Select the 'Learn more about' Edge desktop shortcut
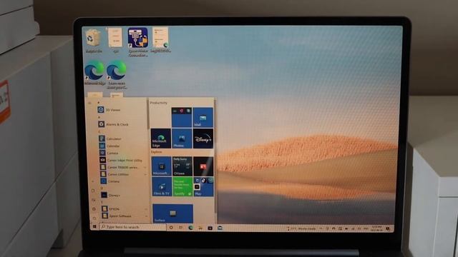This screenshot has width=458, height=257. click(117, 75)
